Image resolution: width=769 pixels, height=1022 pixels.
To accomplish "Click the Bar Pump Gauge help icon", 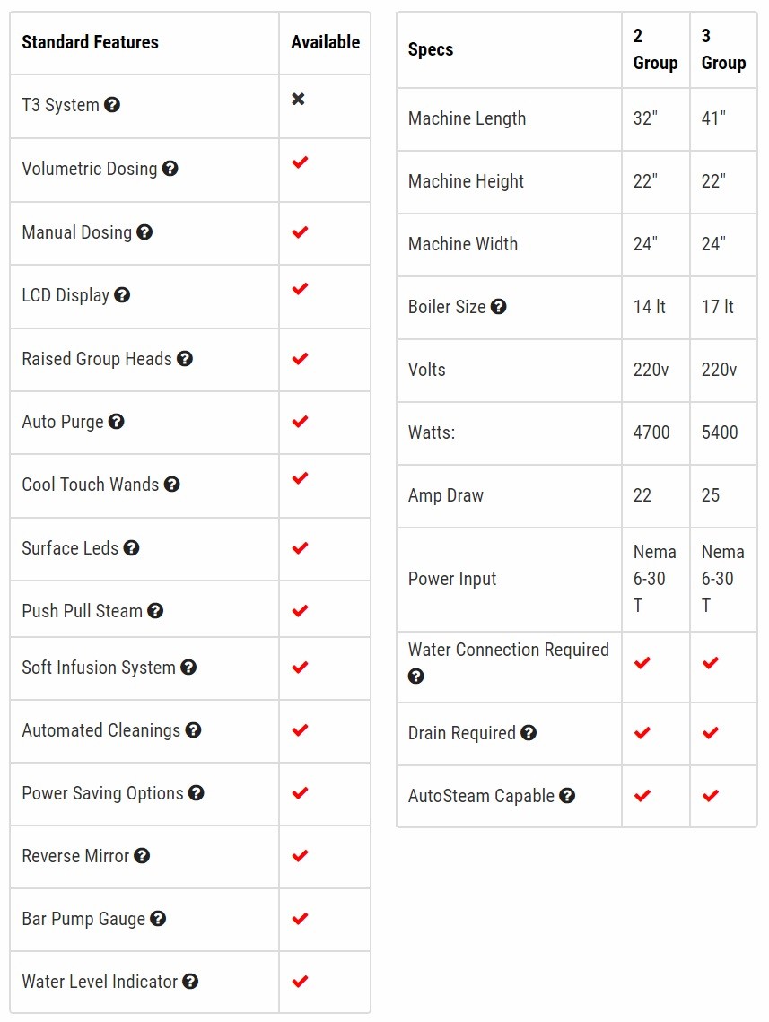I will tap(158, 919).
